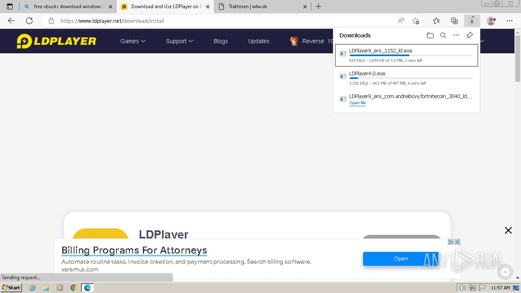521x293 pixels.
Task: Click the fortnitecoin exe file name
Action: (411, 96)
